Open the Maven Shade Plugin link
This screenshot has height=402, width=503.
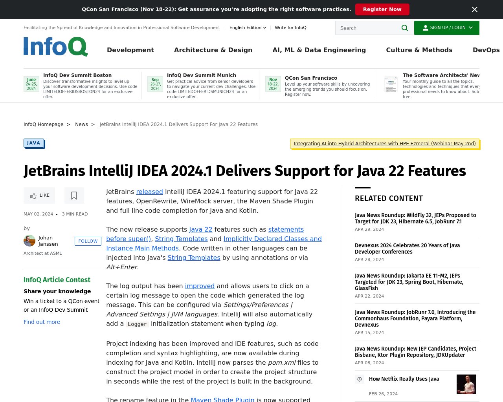[x=222, y=400]
